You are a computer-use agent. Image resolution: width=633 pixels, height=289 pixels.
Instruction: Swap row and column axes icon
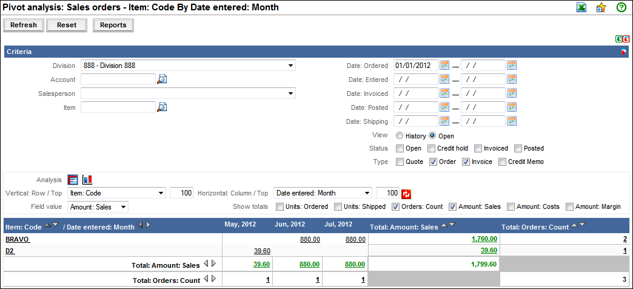point(406,194)
